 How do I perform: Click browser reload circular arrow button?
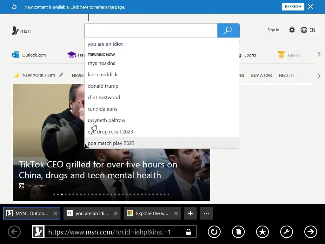(214, 232)
